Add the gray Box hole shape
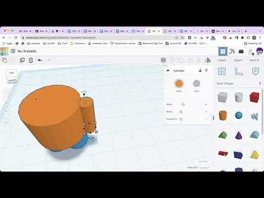This screenshot has width=264, height=198. 223,97
